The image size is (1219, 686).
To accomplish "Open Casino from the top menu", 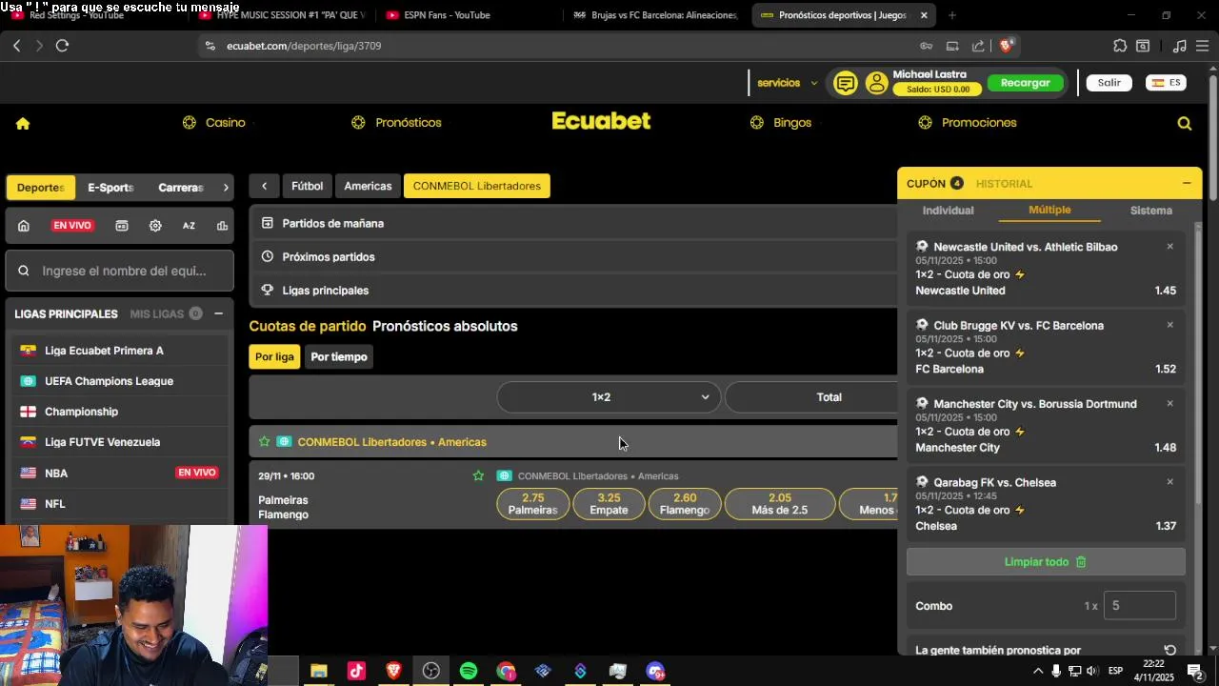I will [214, 123].
